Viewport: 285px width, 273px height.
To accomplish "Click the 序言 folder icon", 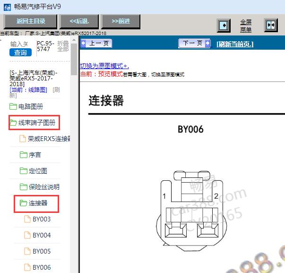I will point(24,155).
